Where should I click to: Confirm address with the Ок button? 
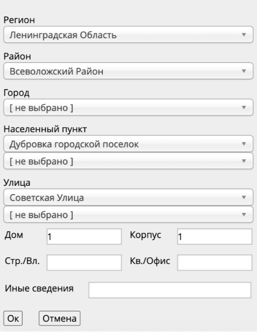click(x=13, y=318)
